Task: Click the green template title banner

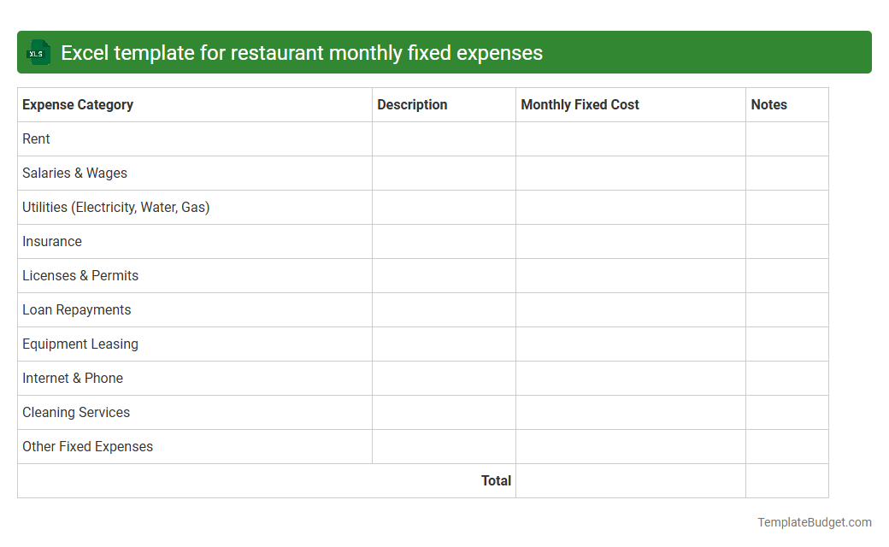Action: coord(444,52)
